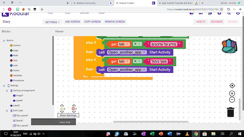The width and height of the screenshot is (244, 137).
Task: Open the SETTINGS screen dropdown
Action: tap(52, 22)
